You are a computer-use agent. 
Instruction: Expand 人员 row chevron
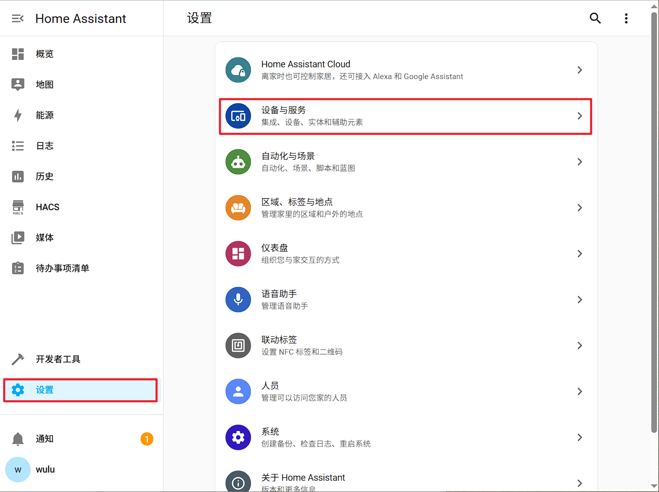tap(580, 391)
